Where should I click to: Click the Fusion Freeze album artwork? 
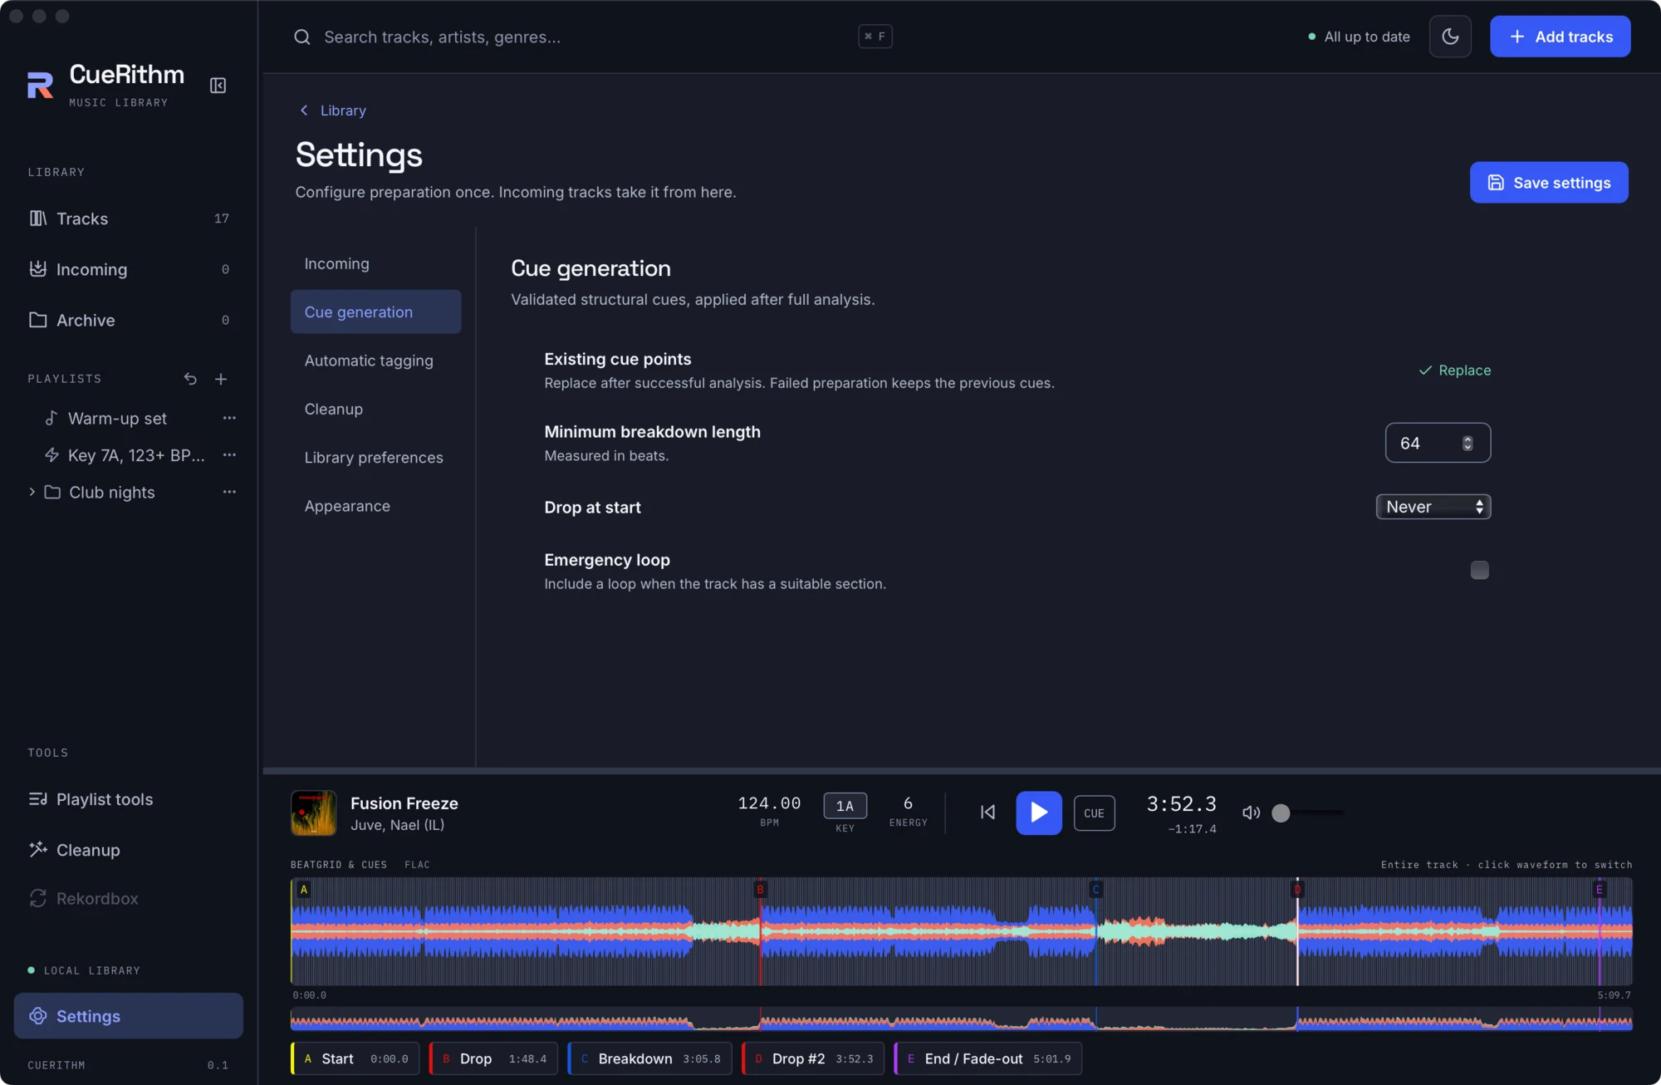coord(314,813)
